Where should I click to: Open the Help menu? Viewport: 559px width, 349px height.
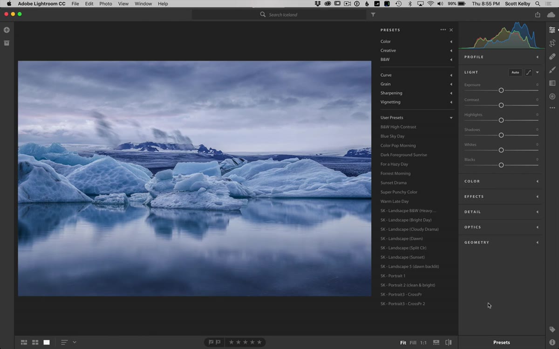163,4
